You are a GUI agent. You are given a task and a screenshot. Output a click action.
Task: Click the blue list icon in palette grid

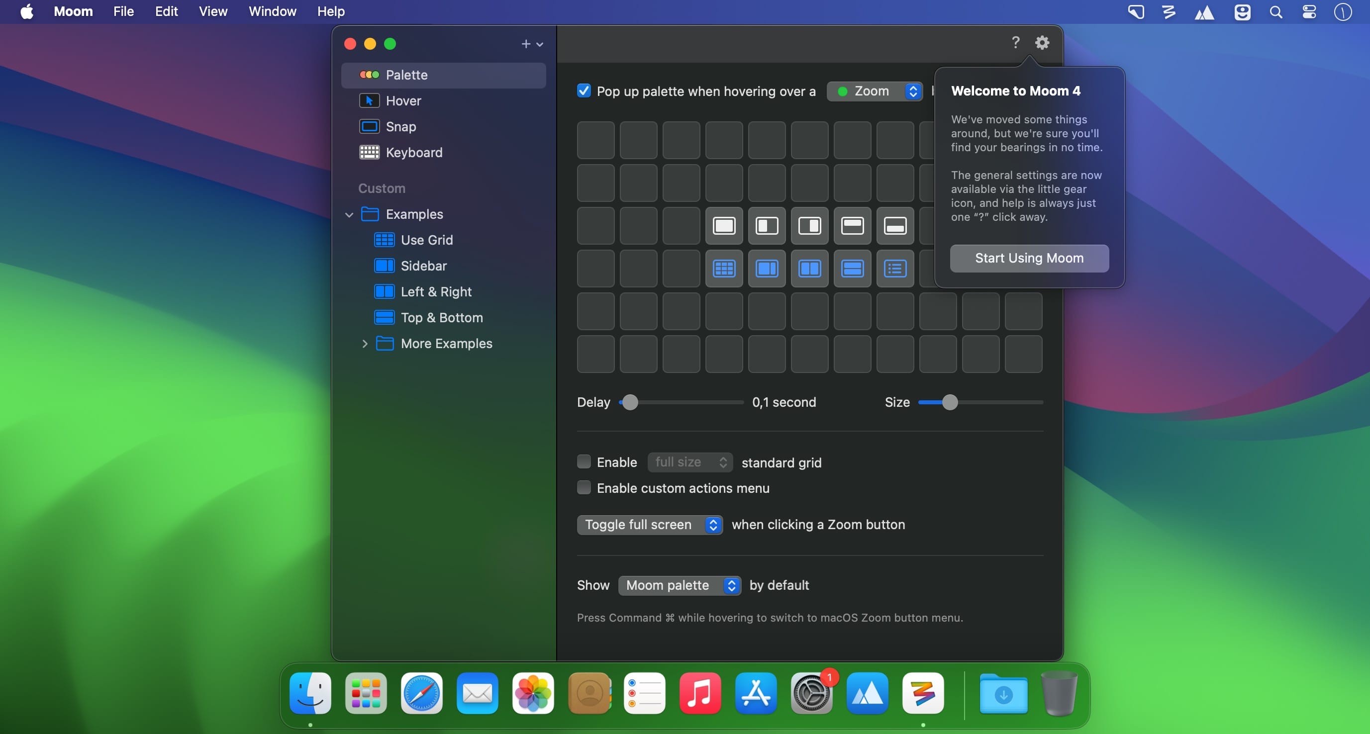[895, 269]
